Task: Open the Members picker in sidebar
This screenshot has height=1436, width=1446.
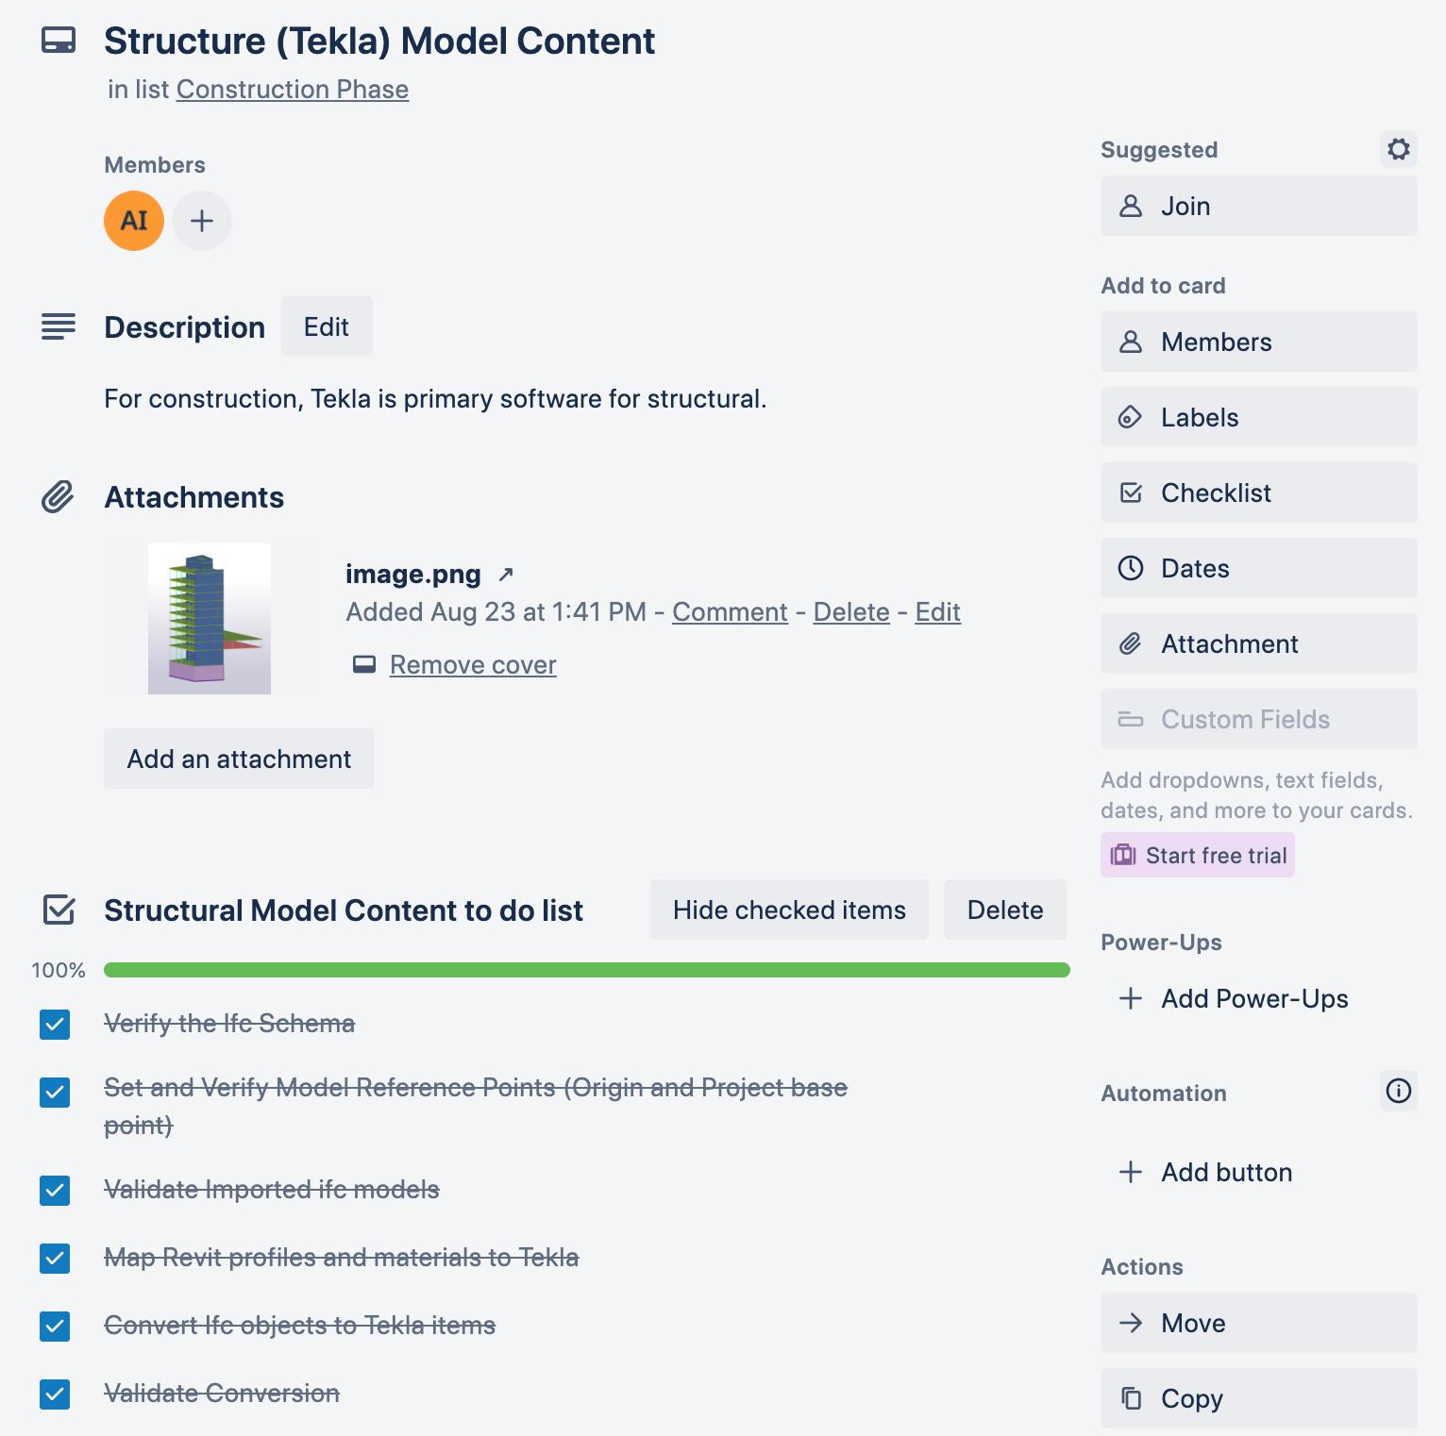Action: click(1258, 342)
